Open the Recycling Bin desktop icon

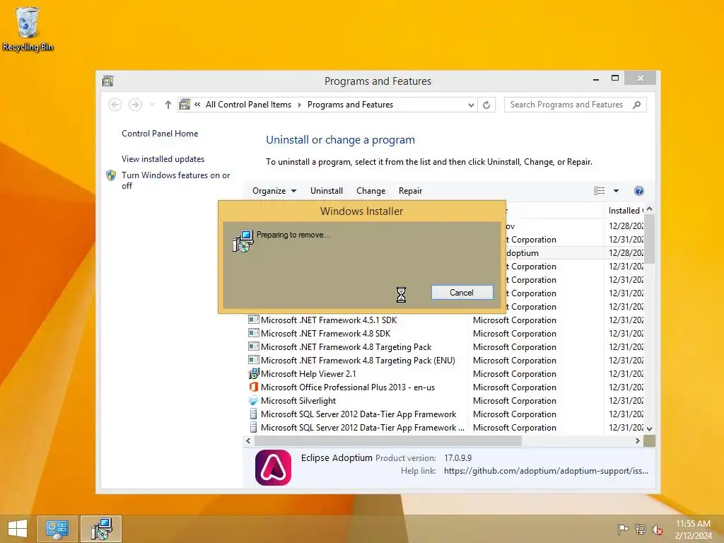point(28,28)
